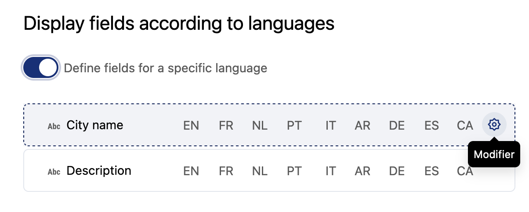529x212 pixels.
Task: Select EN language in Description row
Action: [191, 171]
